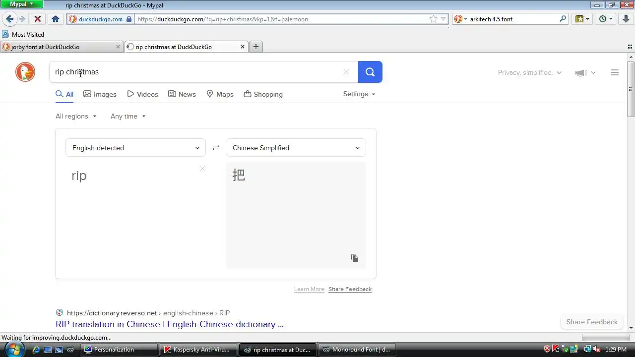Open the 'Learn More' link under translator

pos(309,289)
